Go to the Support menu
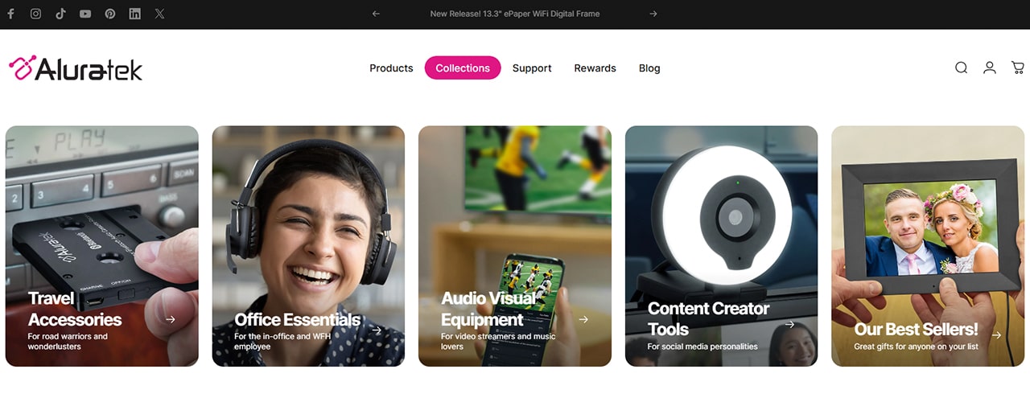 click(x=532, y=68)
